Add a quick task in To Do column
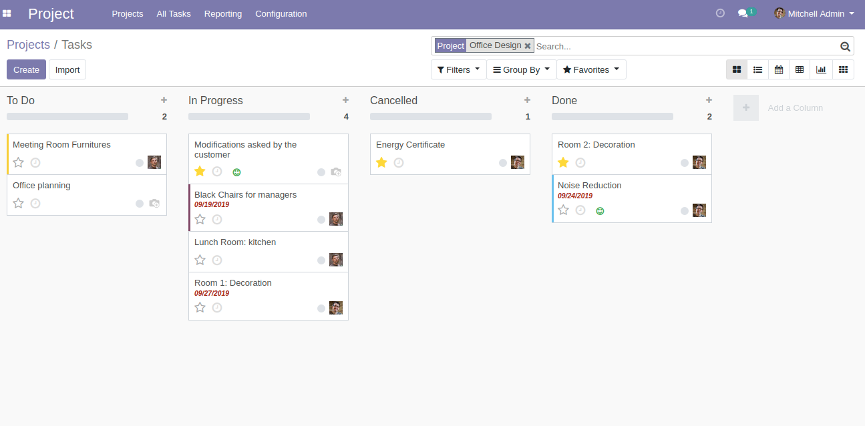 164,100
